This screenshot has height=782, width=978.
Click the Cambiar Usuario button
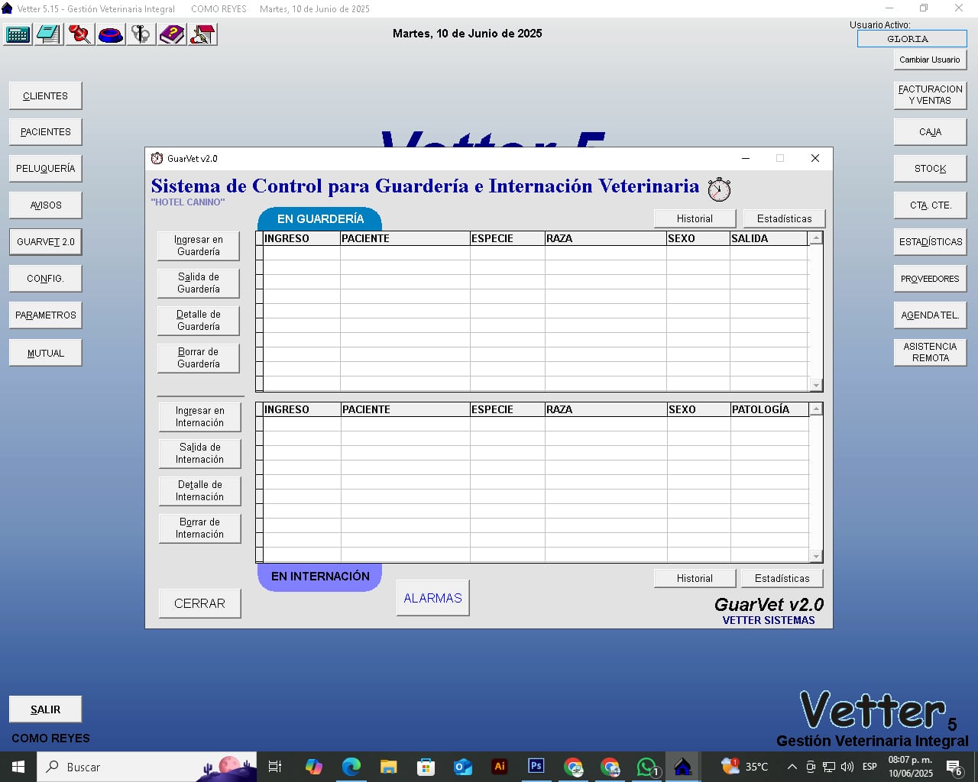click(x=930, y=60)
